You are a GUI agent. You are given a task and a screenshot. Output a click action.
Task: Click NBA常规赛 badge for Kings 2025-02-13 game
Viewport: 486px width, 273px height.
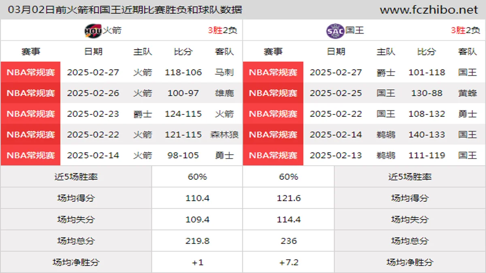click(273, 155)
